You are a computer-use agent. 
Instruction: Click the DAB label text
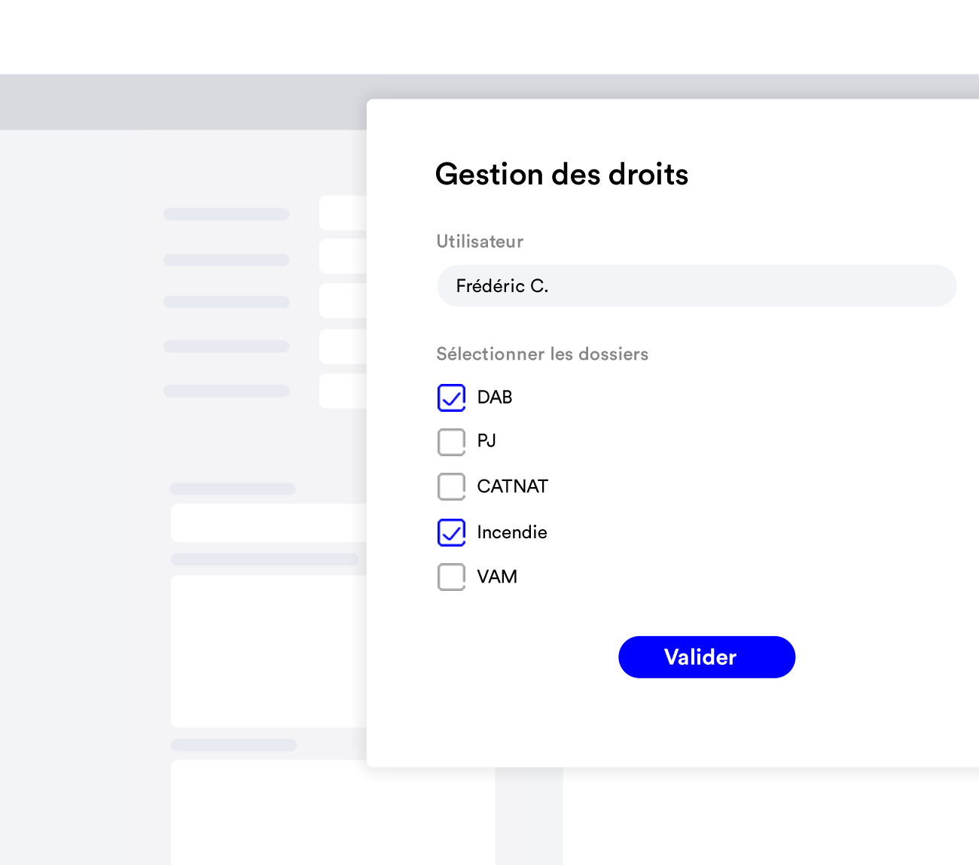pos(495,397)
